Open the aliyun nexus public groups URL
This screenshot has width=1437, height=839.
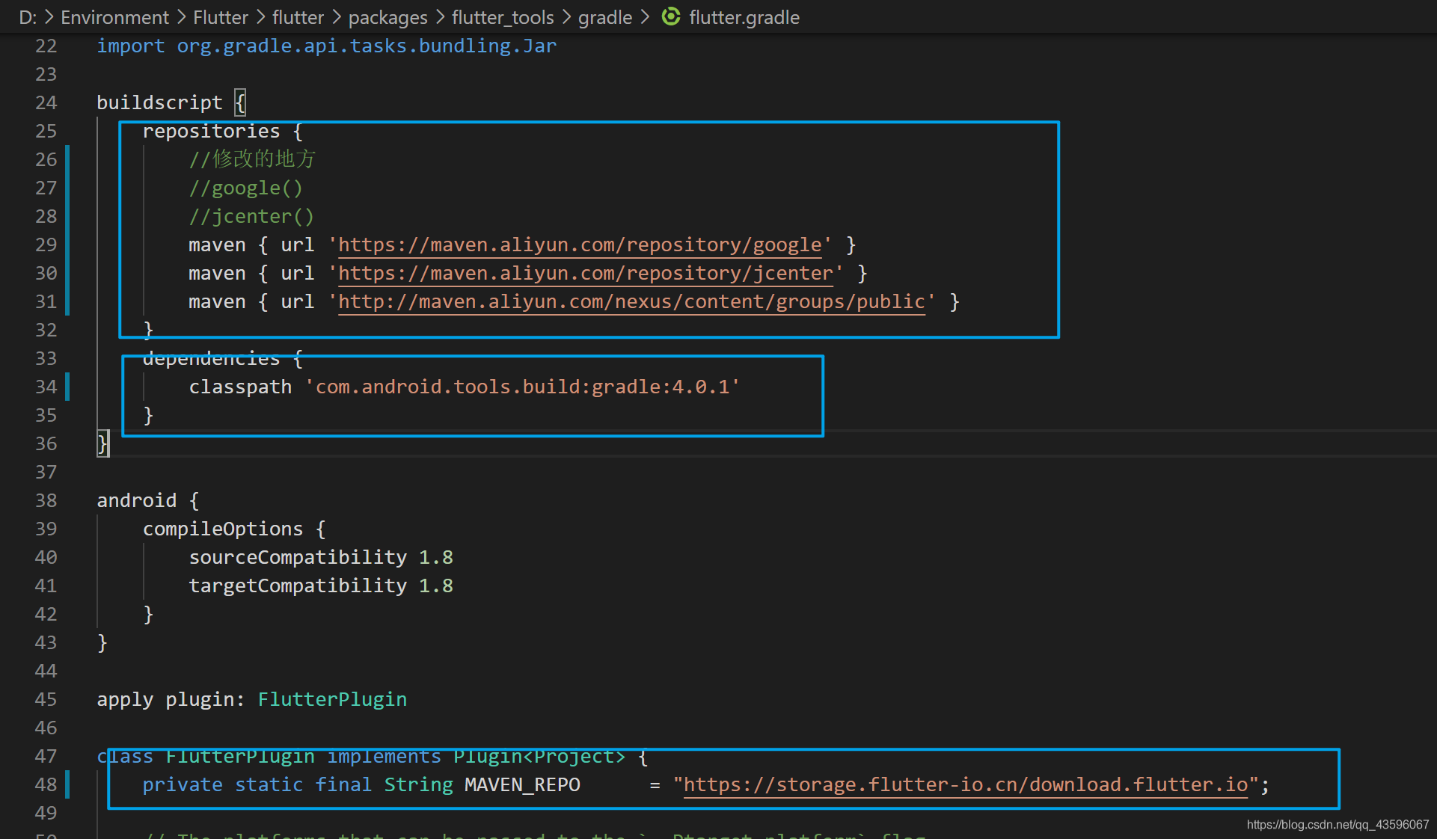[631, 301]
